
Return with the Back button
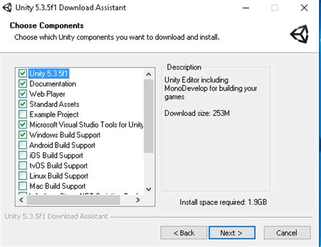184,233
